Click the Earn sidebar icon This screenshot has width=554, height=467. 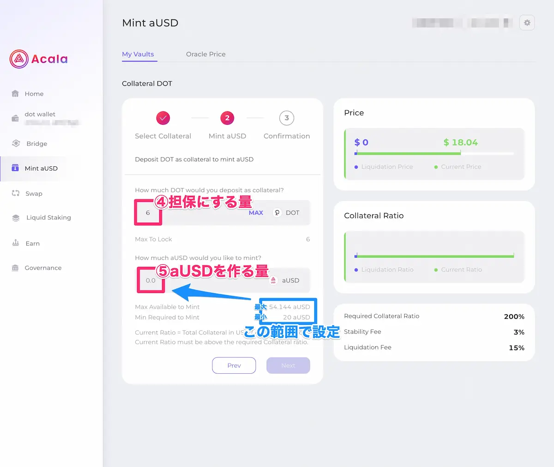coord(16,243)
